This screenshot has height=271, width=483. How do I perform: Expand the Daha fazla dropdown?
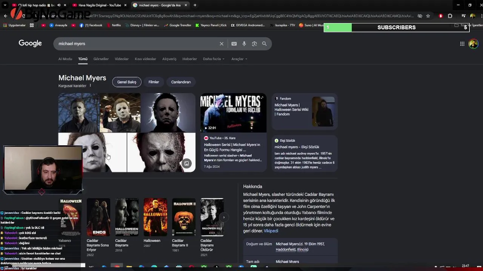pos(214,59)
